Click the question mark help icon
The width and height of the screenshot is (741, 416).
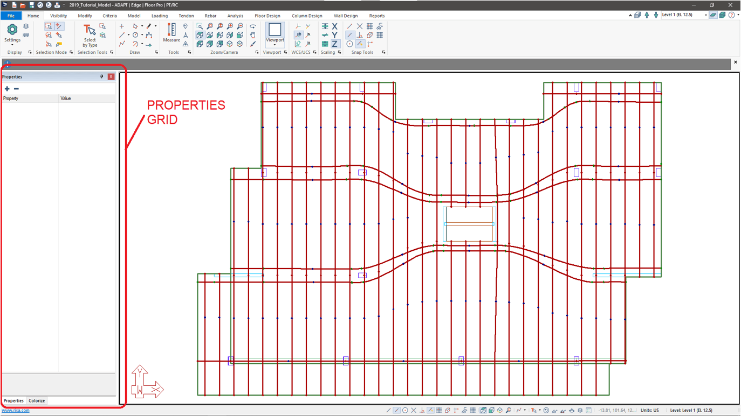click(732, 15)
